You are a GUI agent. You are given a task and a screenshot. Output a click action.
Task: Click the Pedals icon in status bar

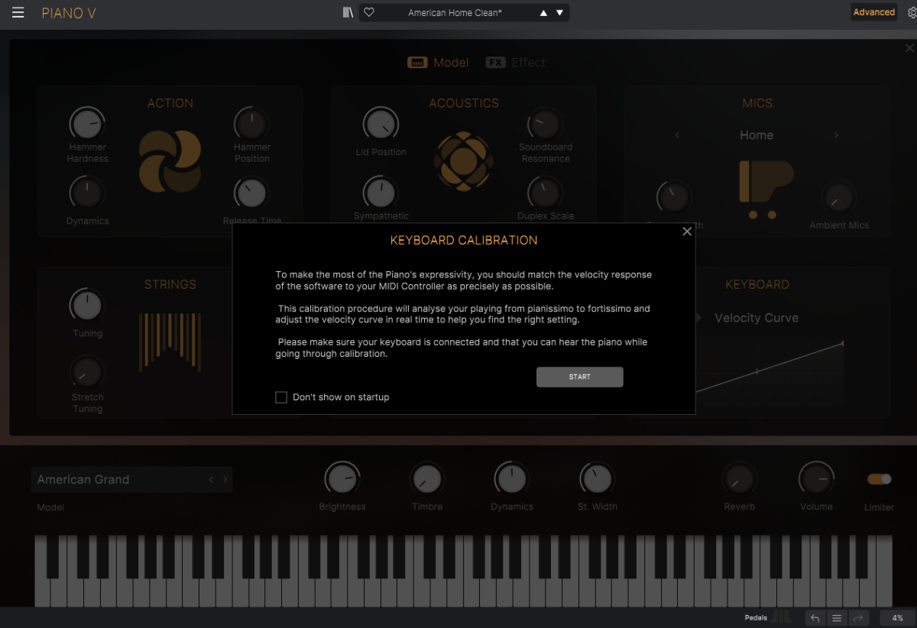point(781,617)
